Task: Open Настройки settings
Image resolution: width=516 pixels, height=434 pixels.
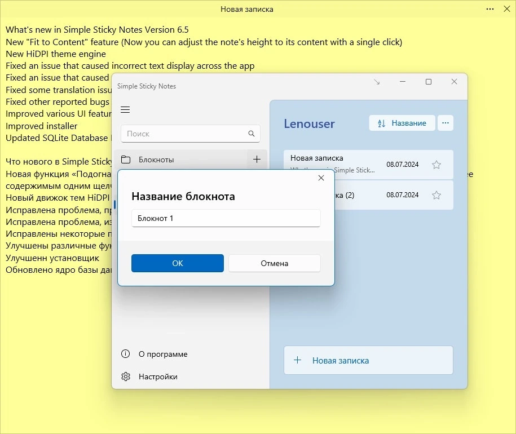Action: [158, 377]
